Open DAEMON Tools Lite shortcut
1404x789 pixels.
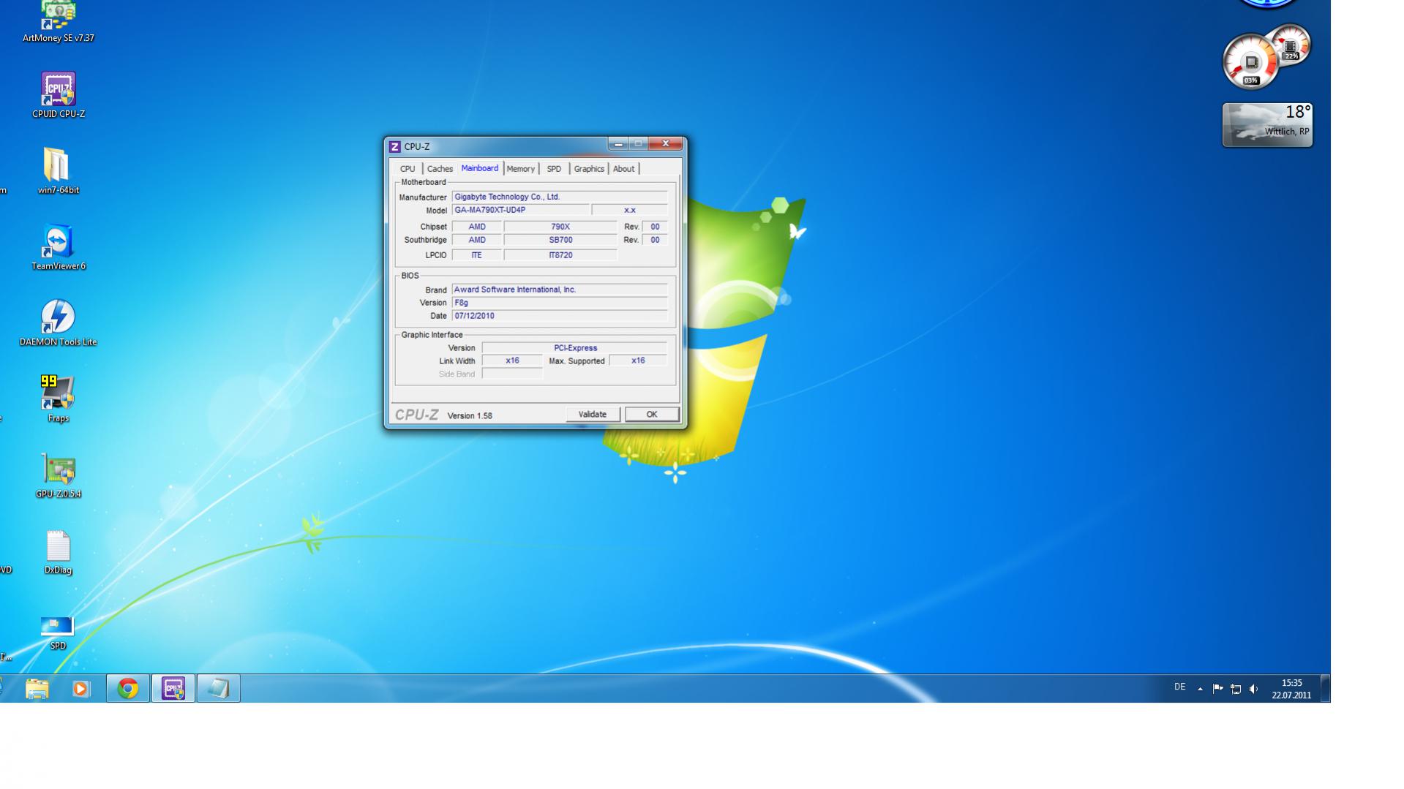click(x=58, y=322)
